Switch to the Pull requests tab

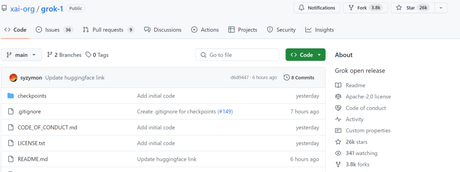108,30
